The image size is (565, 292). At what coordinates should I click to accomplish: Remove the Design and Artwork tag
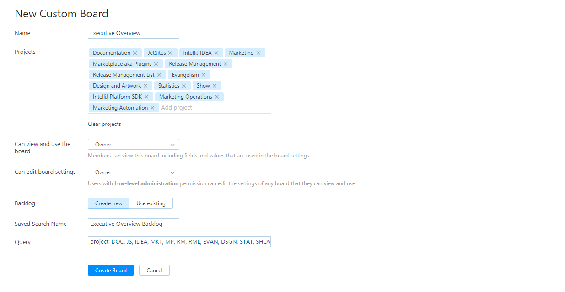(x=145, y=86)
